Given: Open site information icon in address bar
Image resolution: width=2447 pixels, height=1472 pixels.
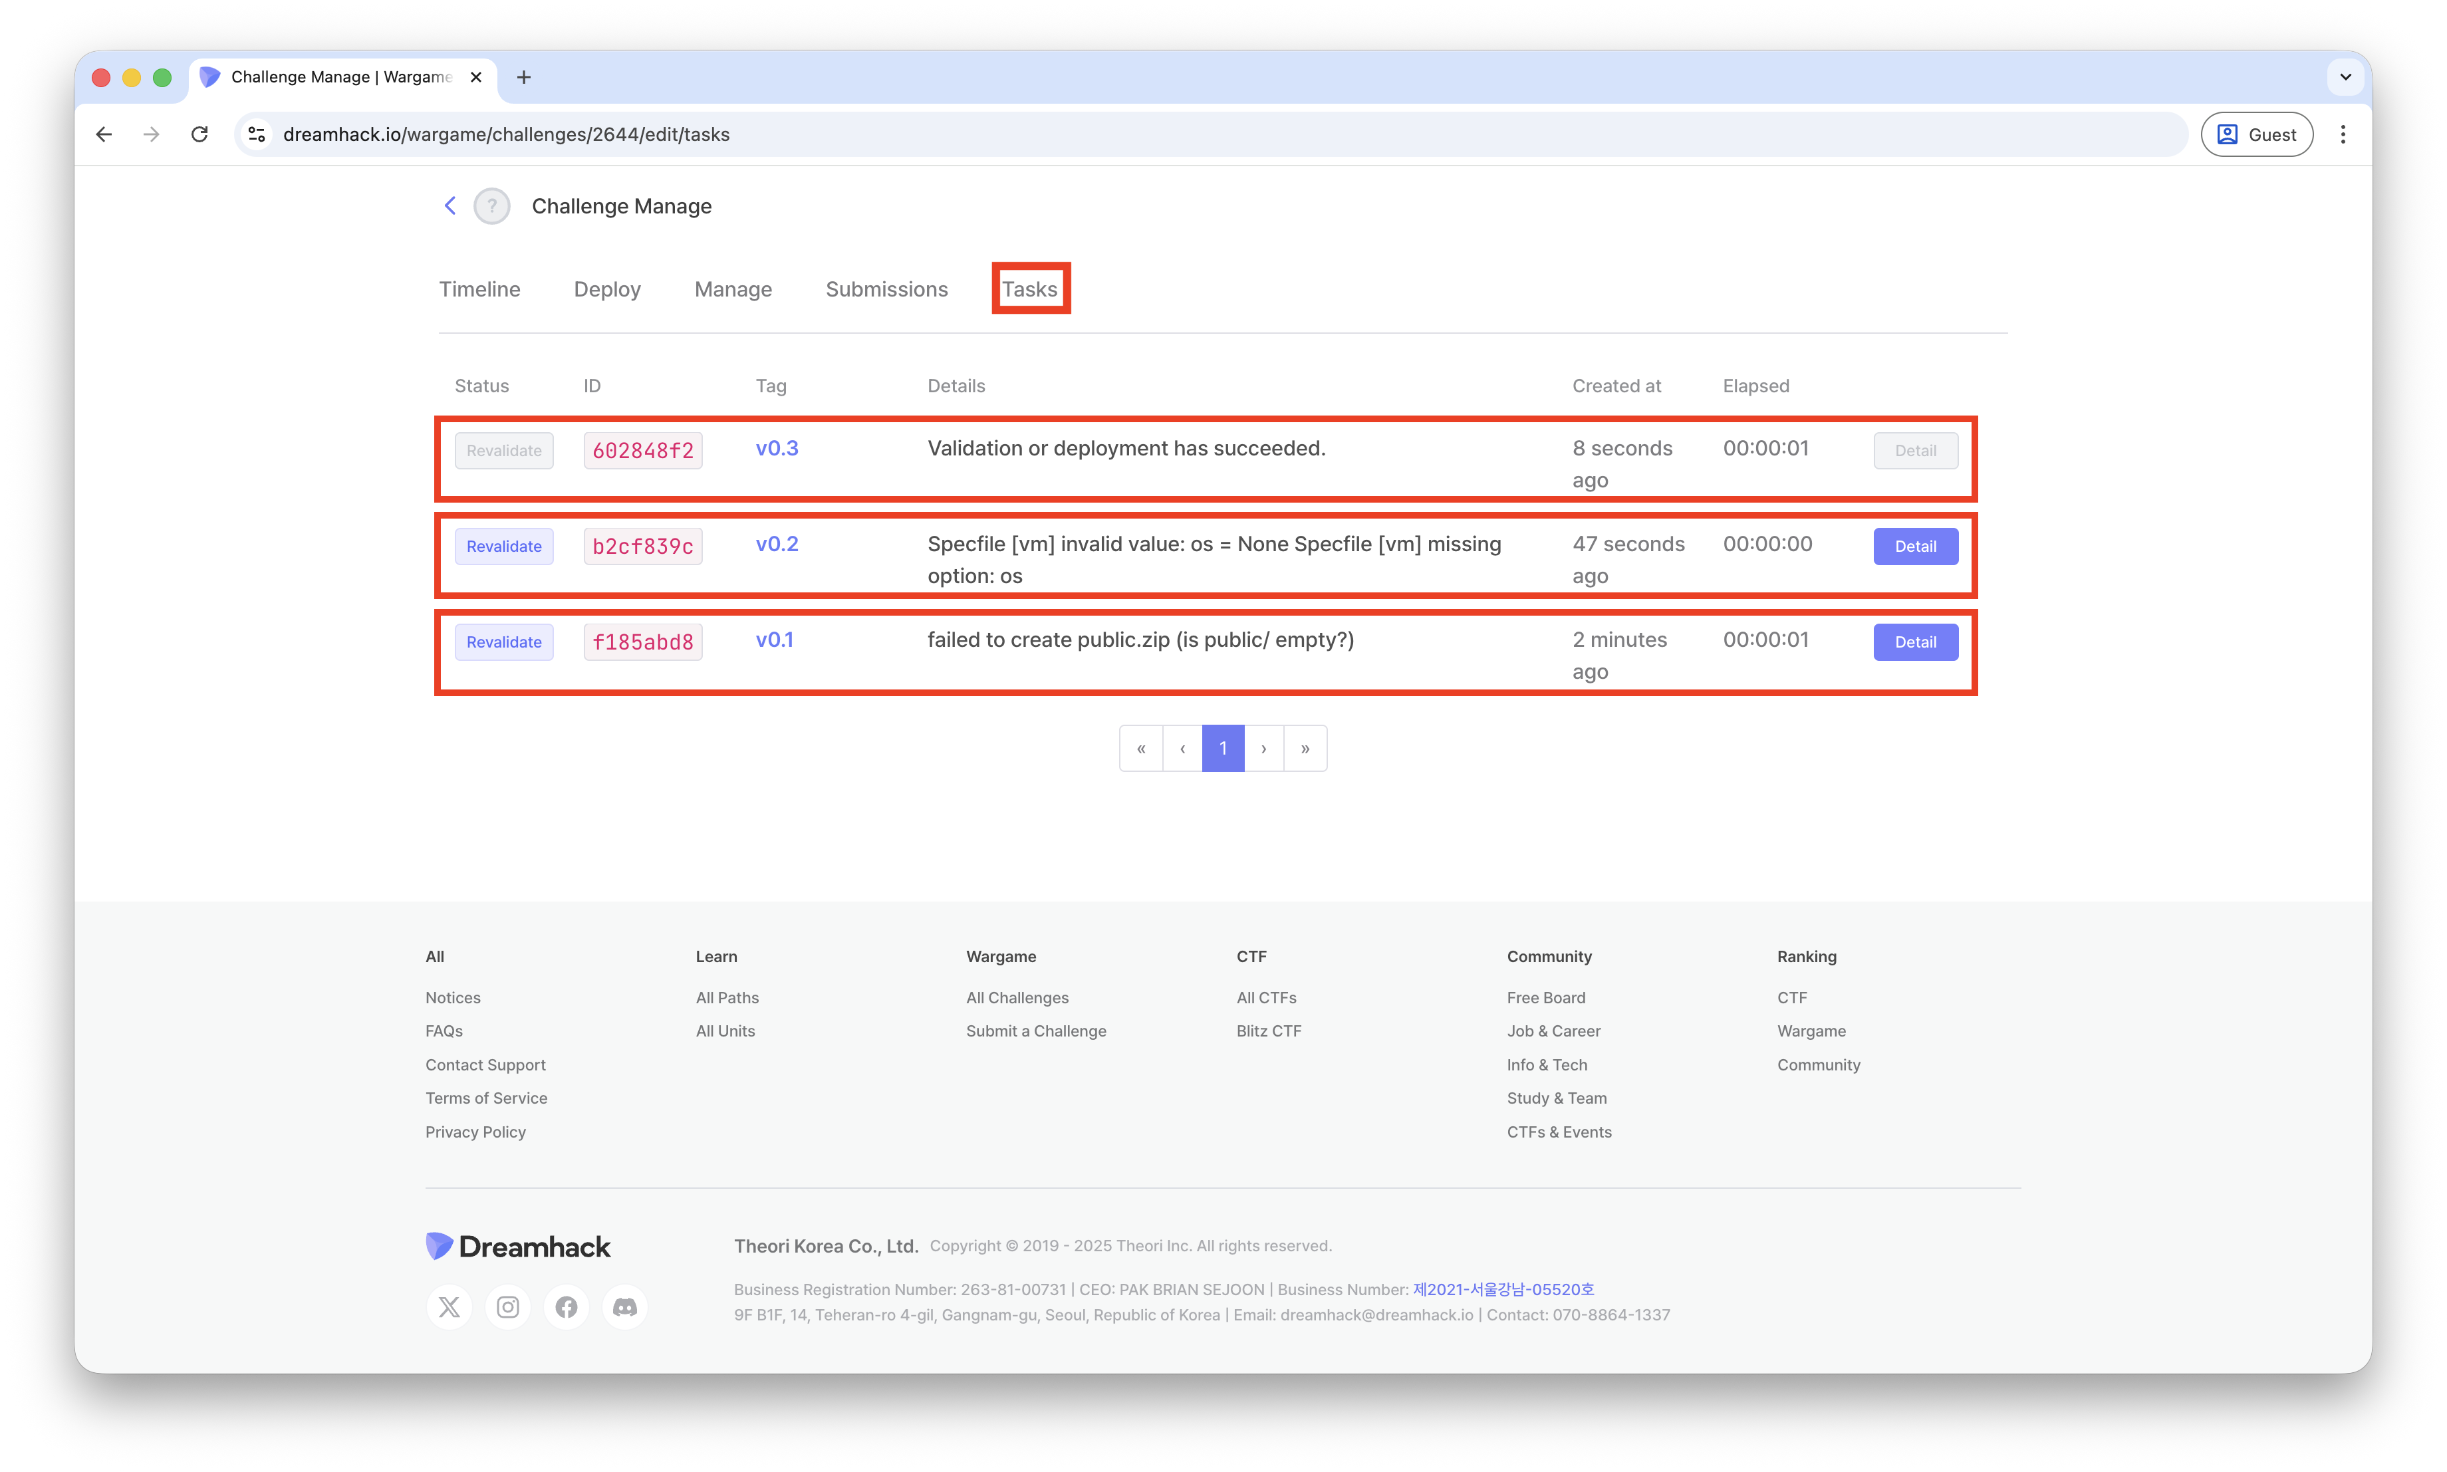Looking at the screenshot, I should [257, 134].
